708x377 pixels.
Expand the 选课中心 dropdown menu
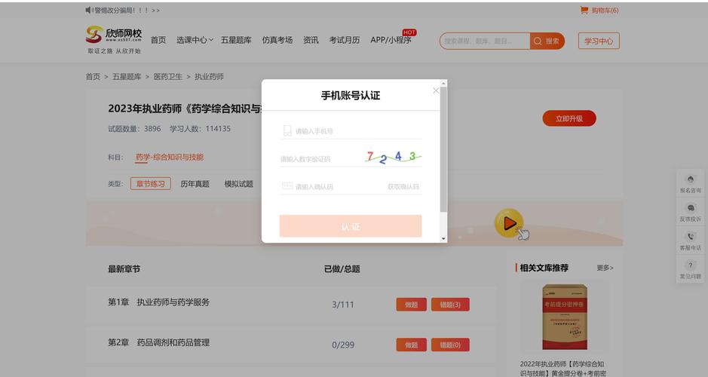[195, 40]
